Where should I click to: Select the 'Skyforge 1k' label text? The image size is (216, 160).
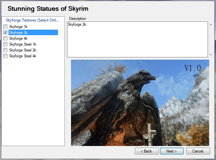18,26
